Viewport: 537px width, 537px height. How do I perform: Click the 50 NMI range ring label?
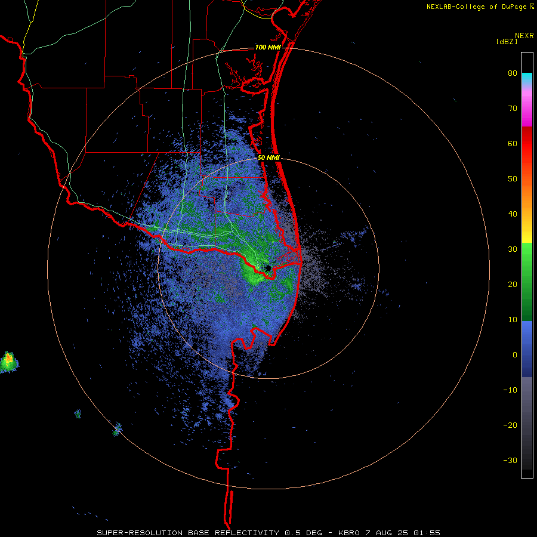pyautogui.click(x=269, y=158)
